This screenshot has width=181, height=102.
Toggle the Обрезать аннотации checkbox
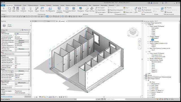16,61
